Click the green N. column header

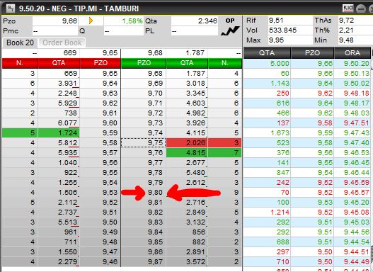[225, 63]
